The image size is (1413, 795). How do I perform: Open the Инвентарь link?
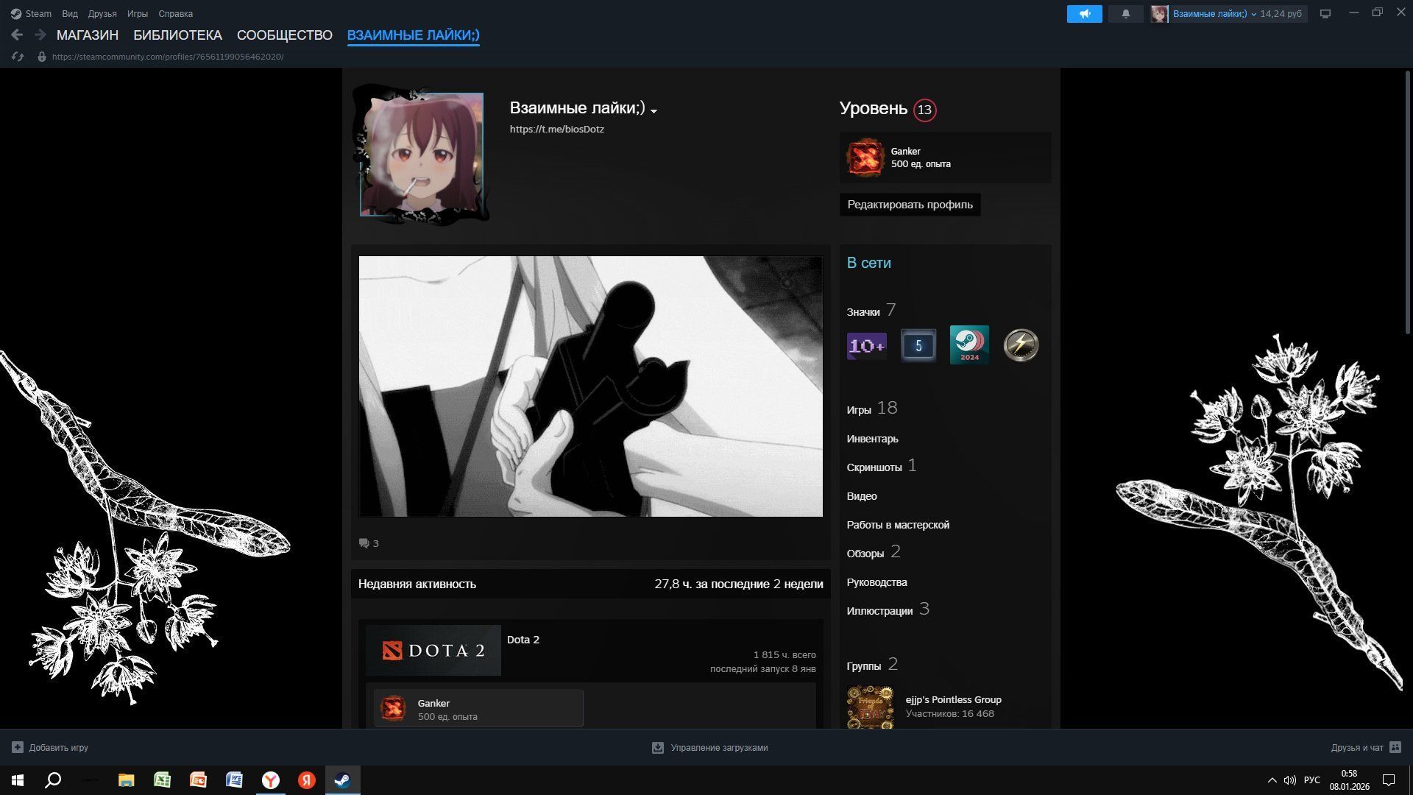click(x=872, y=439)
